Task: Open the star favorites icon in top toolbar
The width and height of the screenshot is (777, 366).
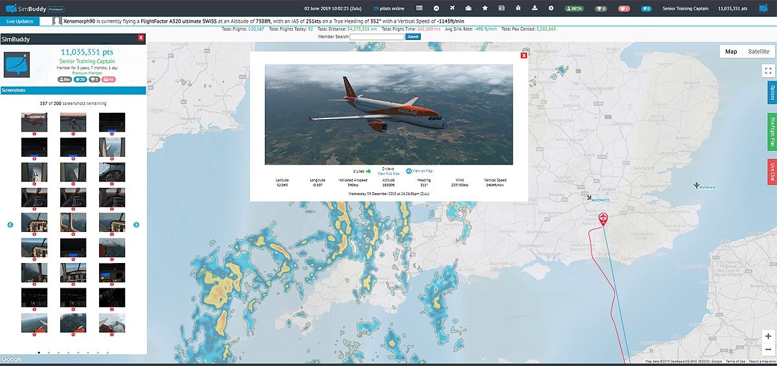Action: click(485, 8)
